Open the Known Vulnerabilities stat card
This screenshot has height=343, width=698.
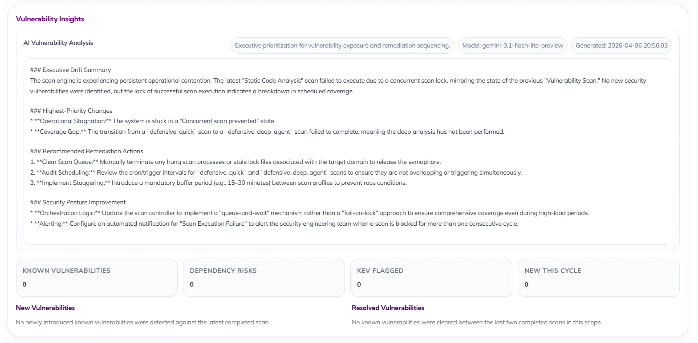(97, 278)
